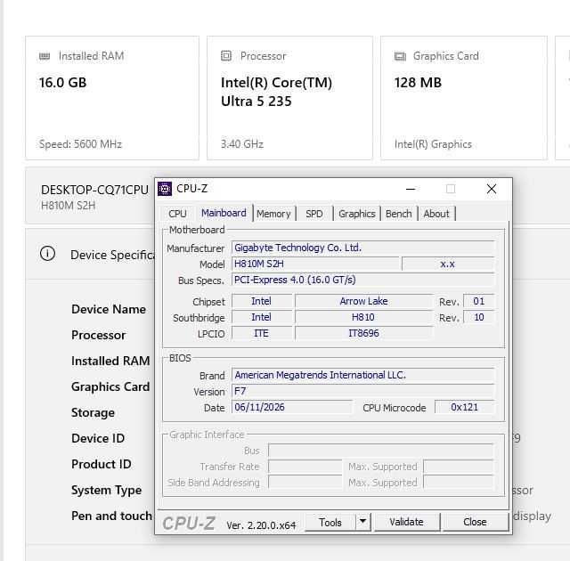Select the Mainboard tab
Image resolution: width=570 pixels, height=561 pixels.
(x=224, y=213)
